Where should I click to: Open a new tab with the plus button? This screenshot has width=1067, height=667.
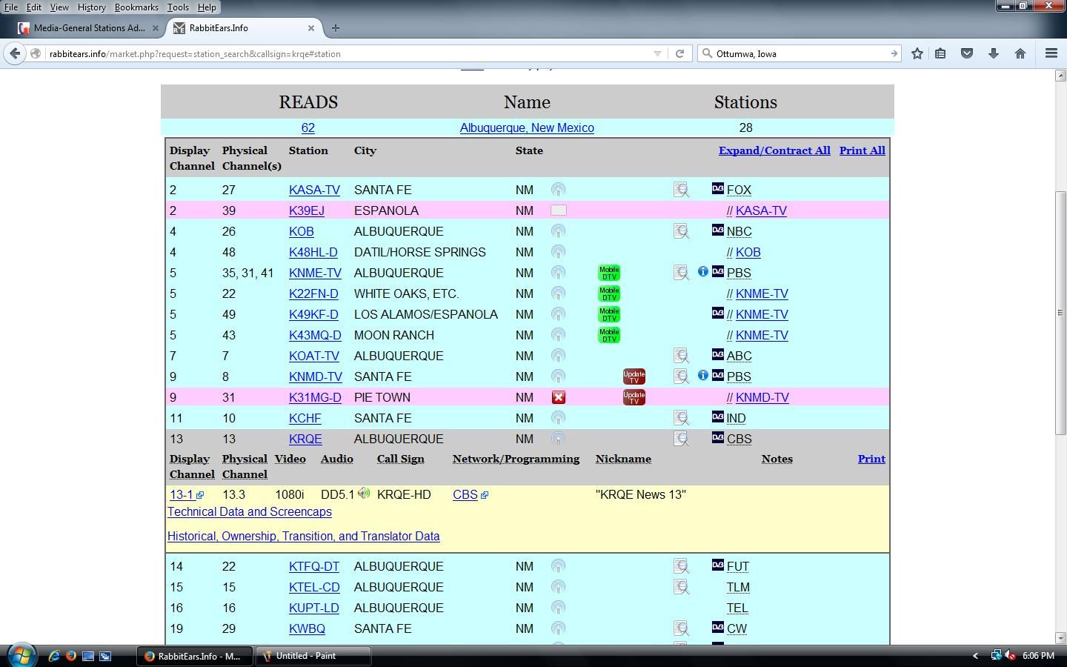[x=336, y=28]
